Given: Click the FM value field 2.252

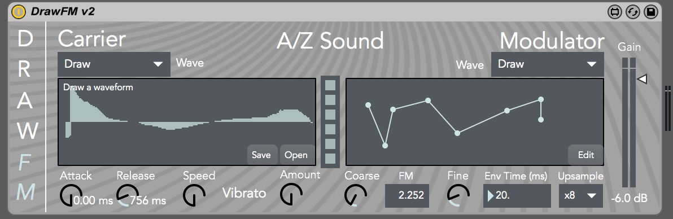Looking at the screenshot, I should coord(407,196).
